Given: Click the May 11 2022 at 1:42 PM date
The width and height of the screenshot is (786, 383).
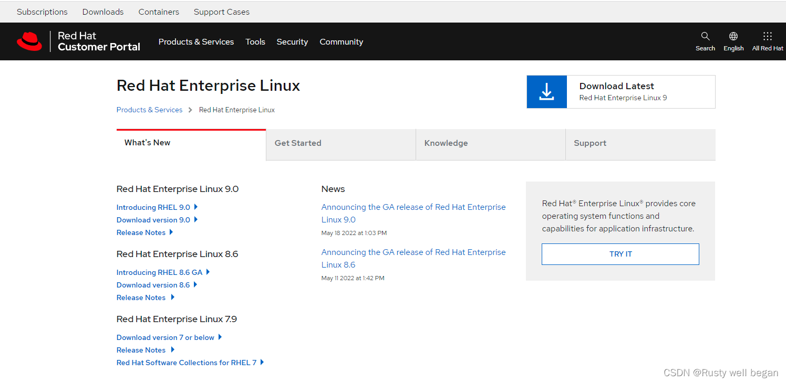Looking at the screenshot, I should tap(353, 278).
